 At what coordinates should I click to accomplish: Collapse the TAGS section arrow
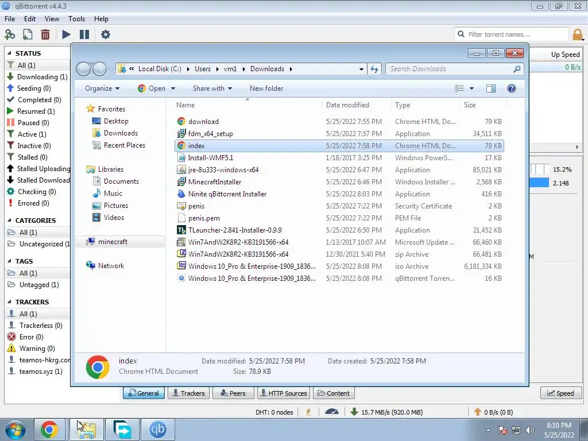[x=9, y=261]
